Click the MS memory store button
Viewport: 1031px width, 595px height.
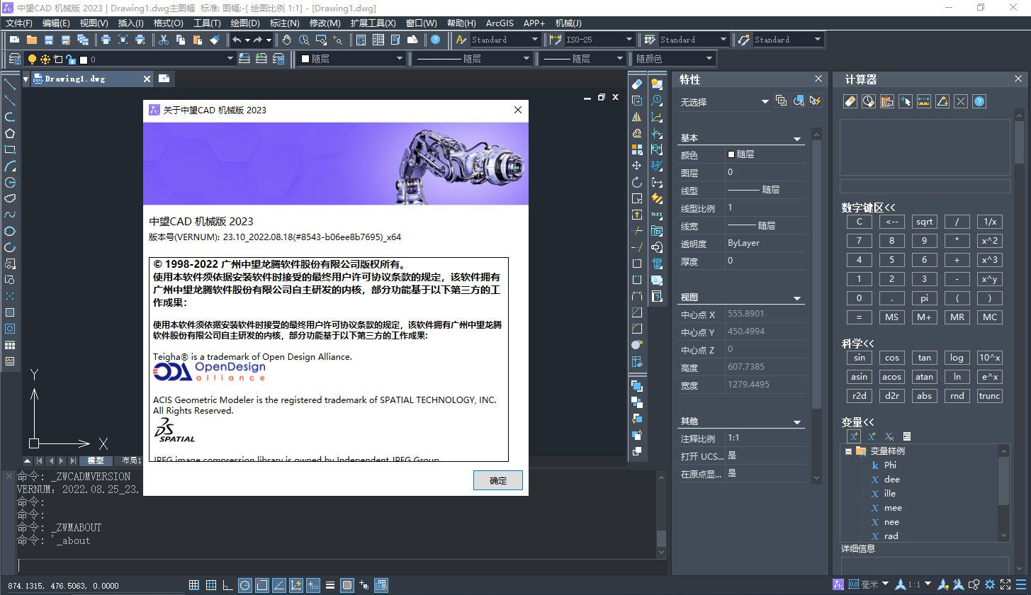(x=891, y=317)
